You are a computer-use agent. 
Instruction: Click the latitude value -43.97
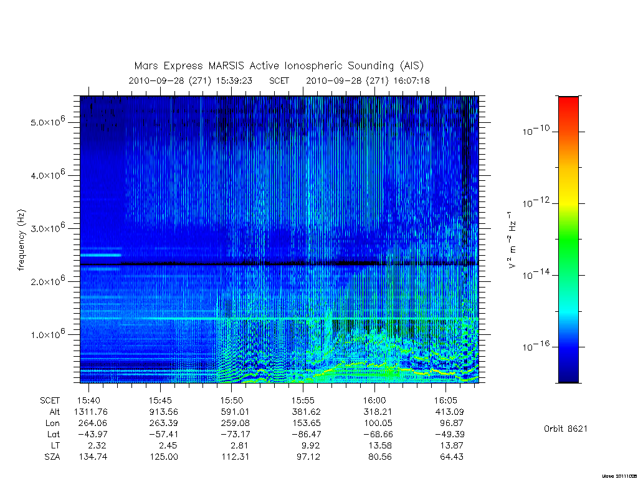click(x=92, y=434)
